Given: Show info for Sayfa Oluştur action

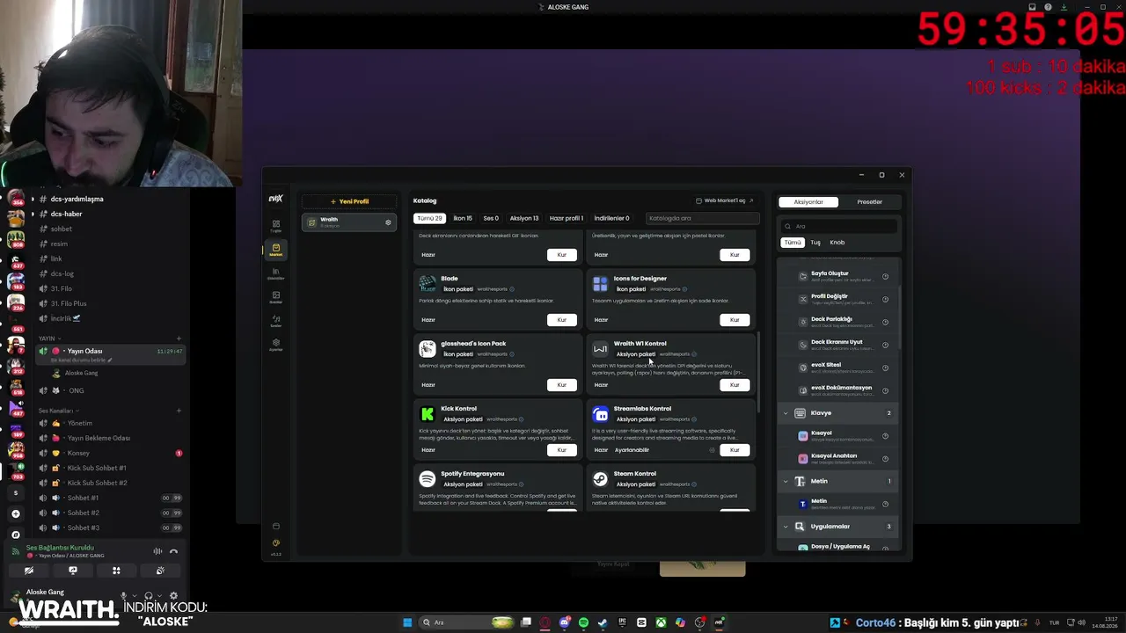Looking at the screenshot, I should coord(885,276).
